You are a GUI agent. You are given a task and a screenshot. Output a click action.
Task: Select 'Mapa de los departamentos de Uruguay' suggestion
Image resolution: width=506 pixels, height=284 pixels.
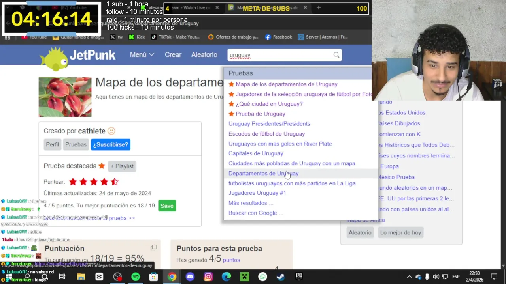point(286,84)
